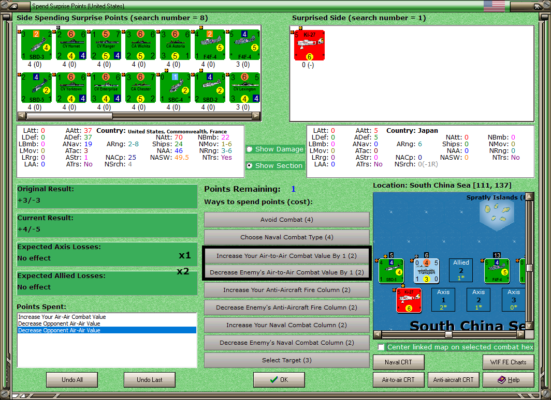Open the Anti-aircraft CRT chart
Screen dimensions: 551x400
tap(453, 380)
